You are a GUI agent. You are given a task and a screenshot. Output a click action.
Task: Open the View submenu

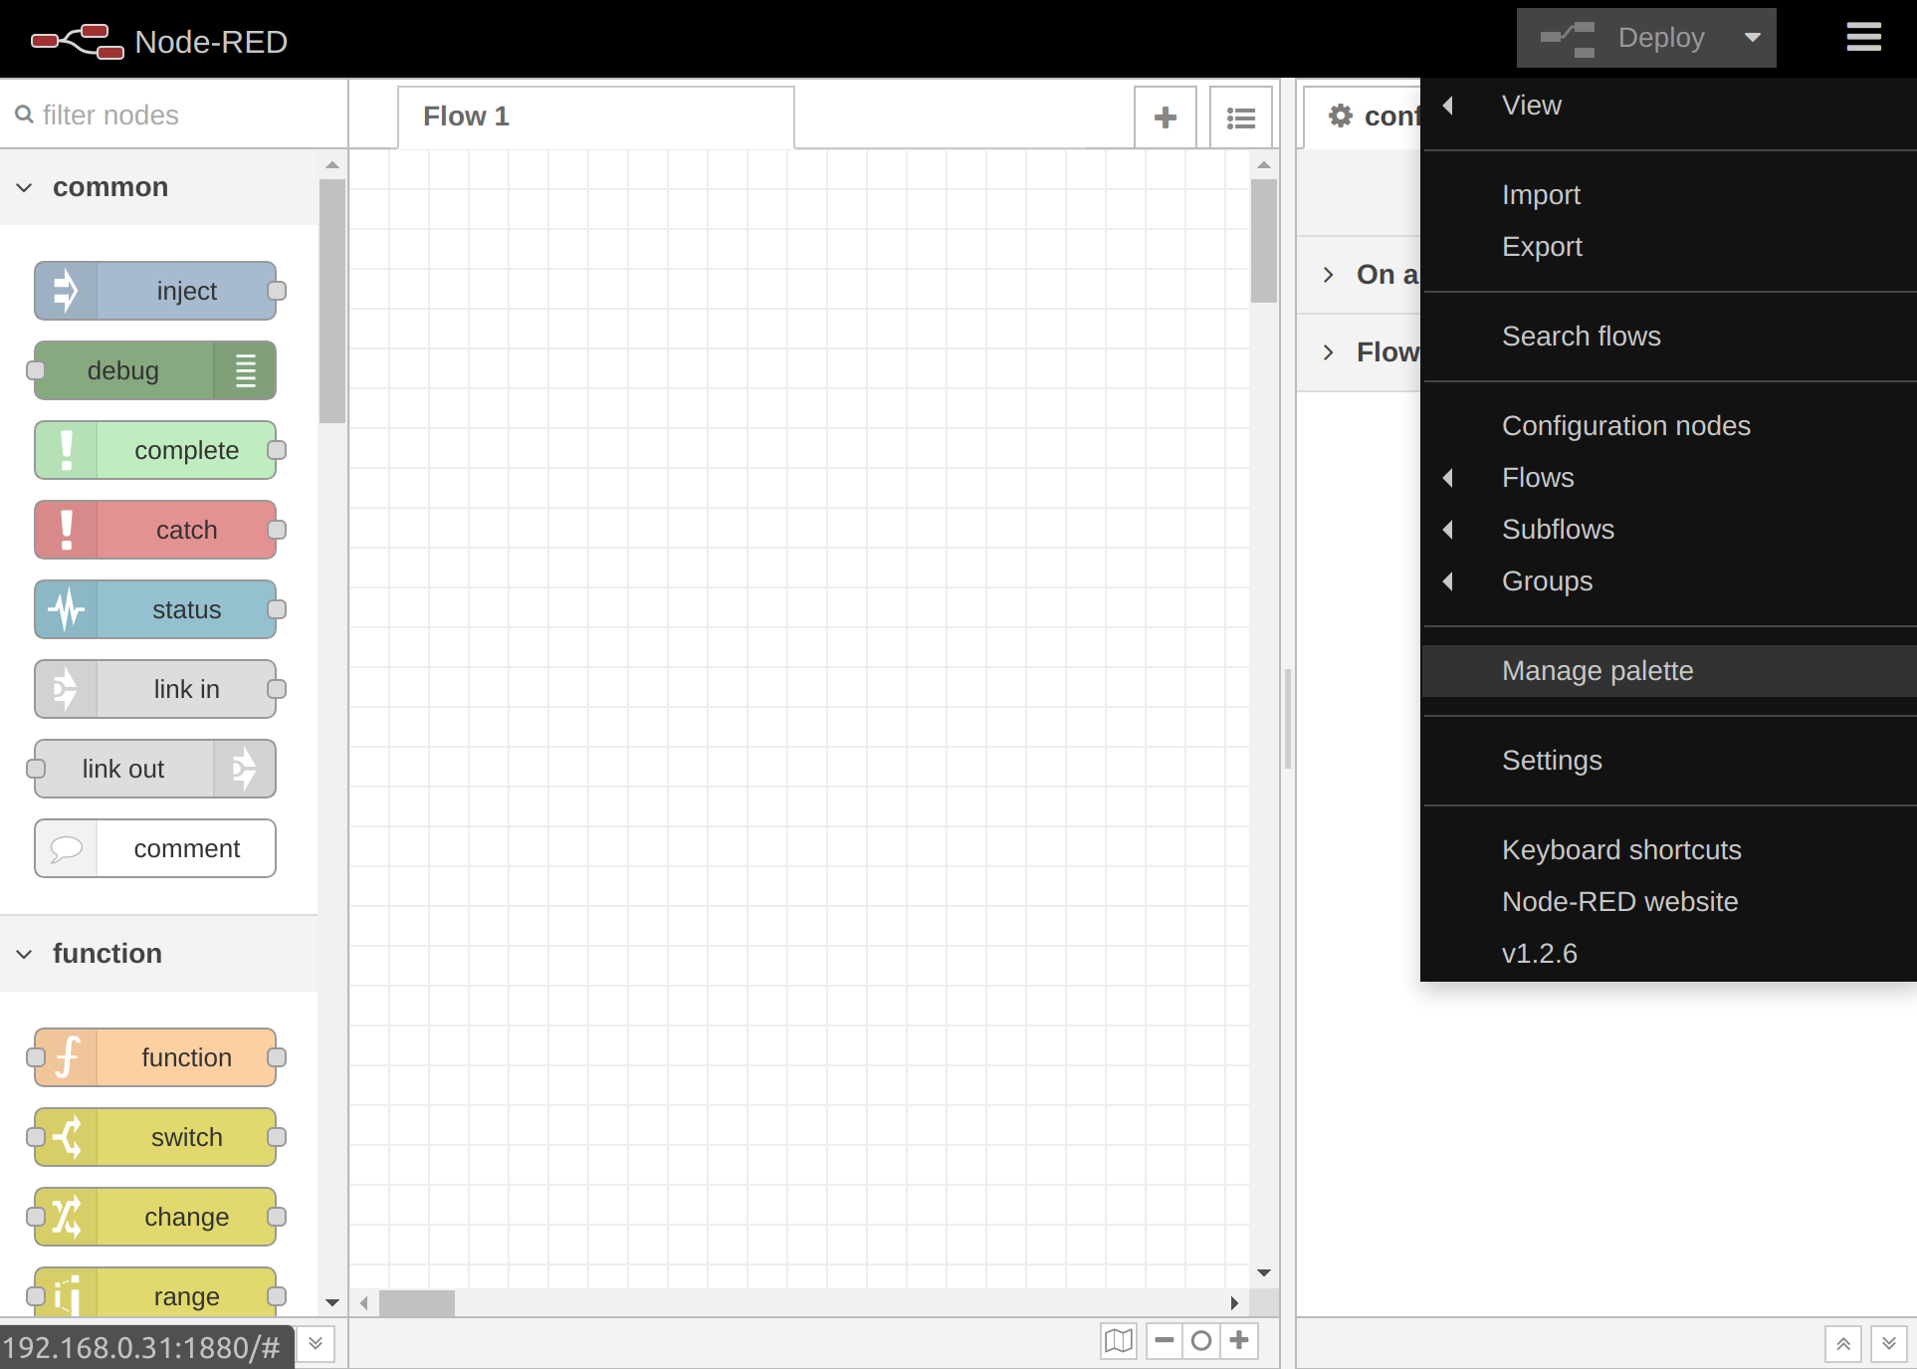(1670, 106)
